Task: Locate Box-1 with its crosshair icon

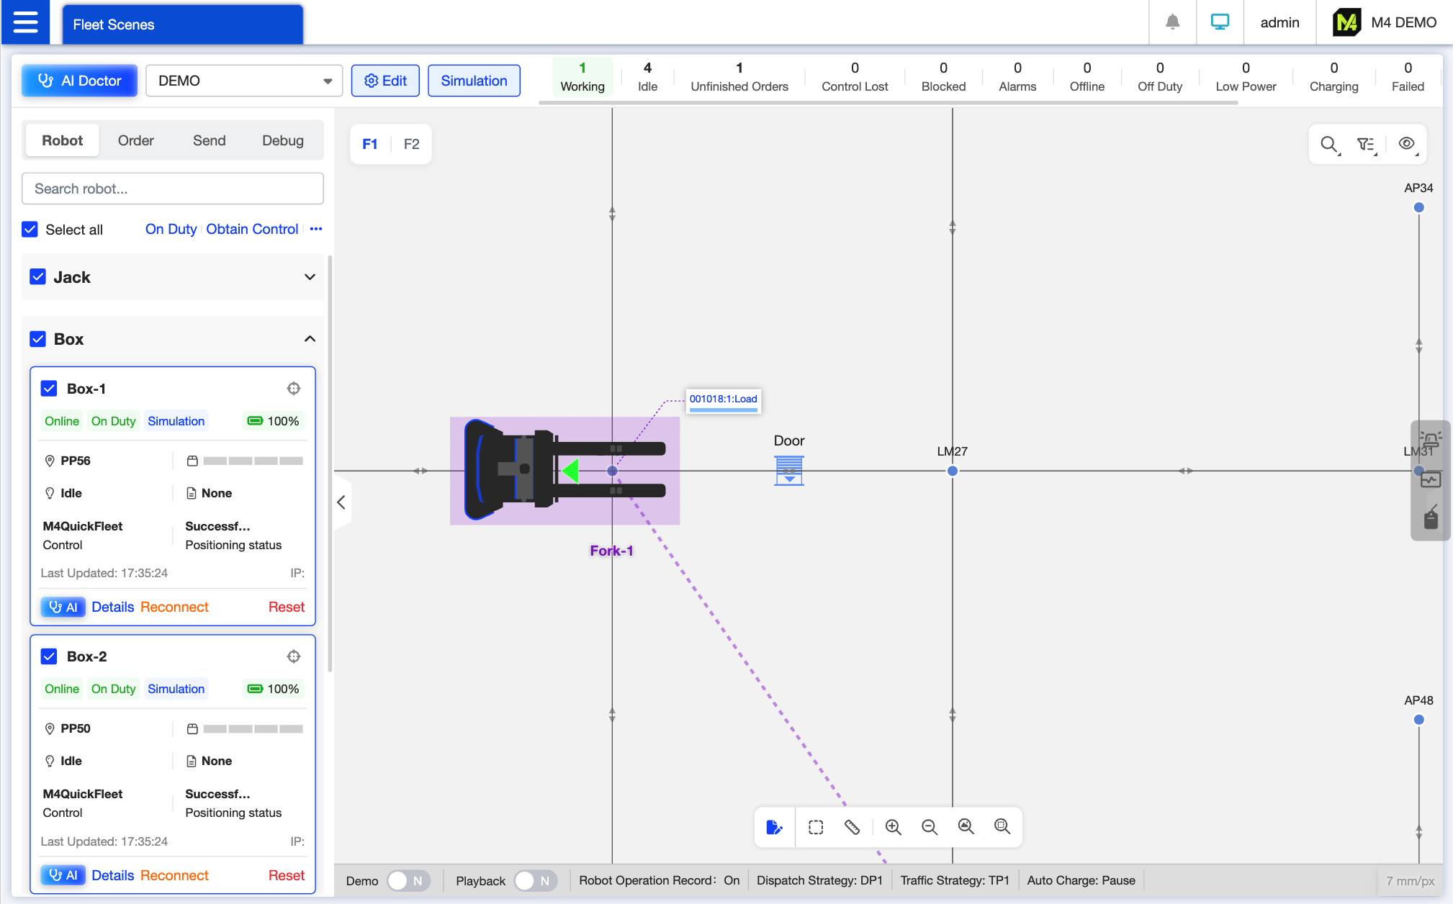Action: tap(294, 389)
